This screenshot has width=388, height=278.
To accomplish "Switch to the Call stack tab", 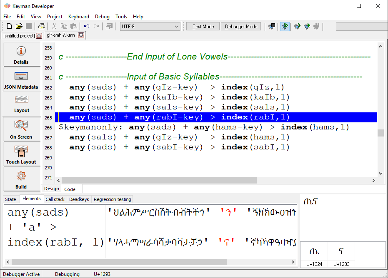I will (55, 199).
